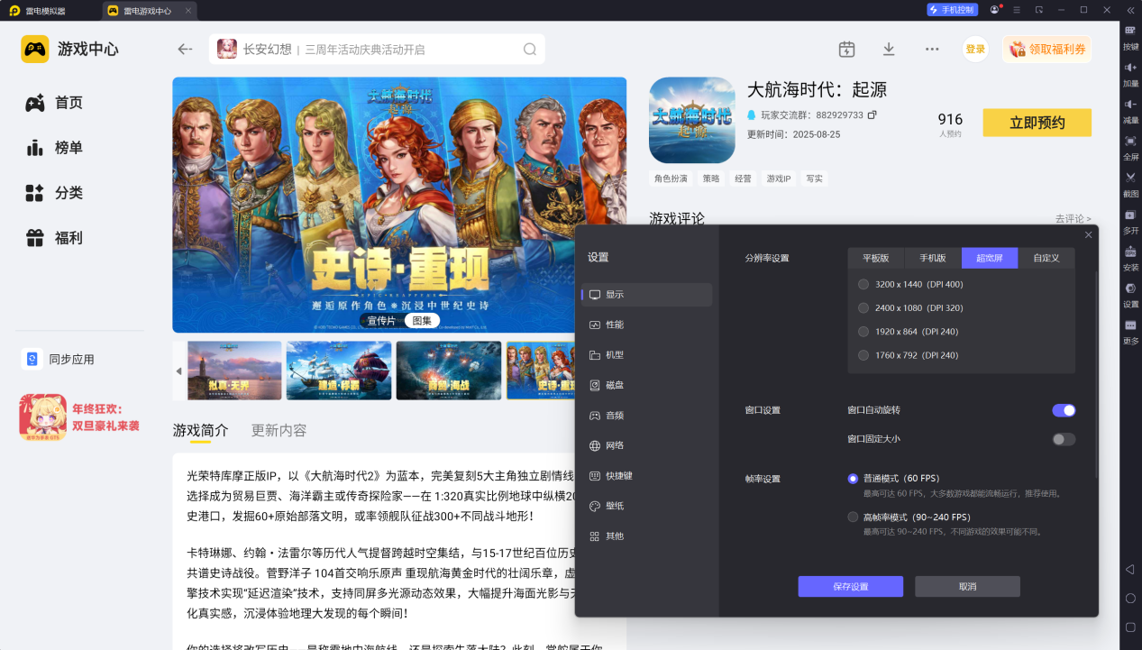The width and height of the screenshot is (1142, 650).
Task: Go back with the left arrow icon
Action: [x=186, y=50]
